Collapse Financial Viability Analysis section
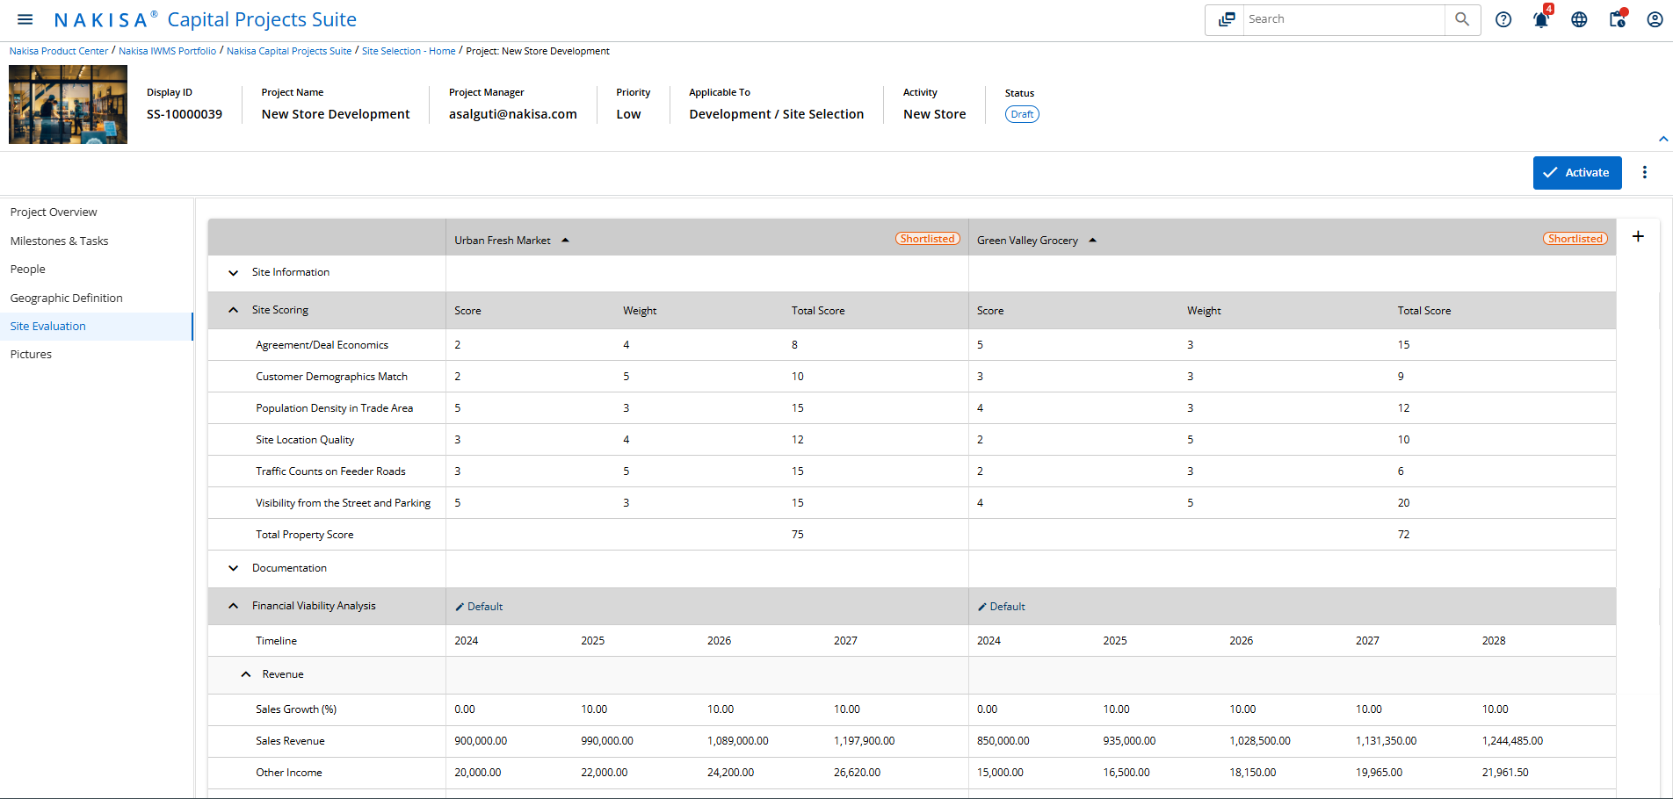The width and height of the screenshot is (1673, 799). point(233,606)
